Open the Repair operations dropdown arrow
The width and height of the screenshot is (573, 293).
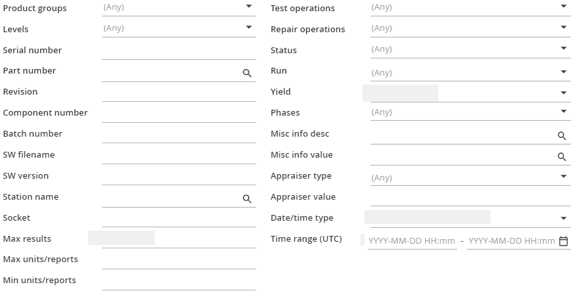pos(564,28)
